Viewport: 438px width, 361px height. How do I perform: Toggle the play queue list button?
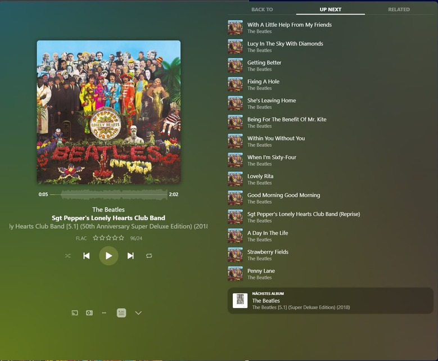coord(121,313)
